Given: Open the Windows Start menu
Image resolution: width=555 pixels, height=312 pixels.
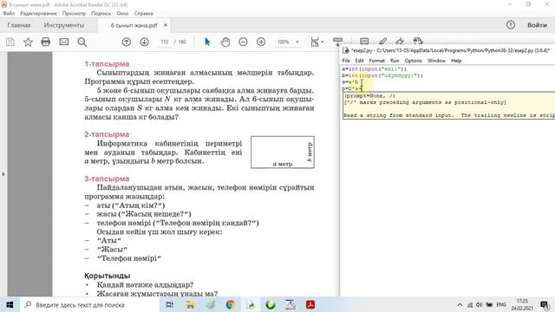Looking at the screenshot, I should click(x=10, y=304).
